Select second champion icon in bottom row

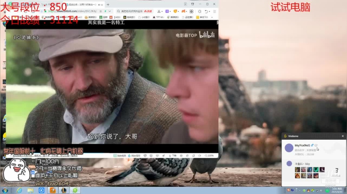[304, 175]
